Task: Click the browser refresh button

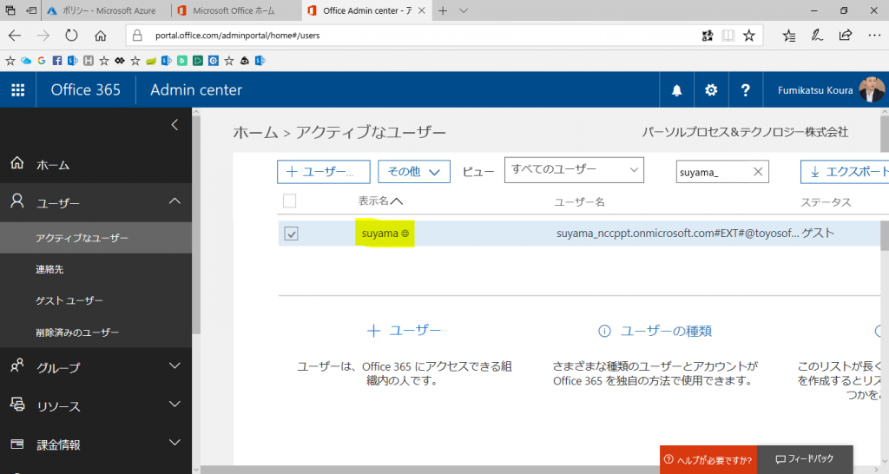Action: click(x=71, y=35)
